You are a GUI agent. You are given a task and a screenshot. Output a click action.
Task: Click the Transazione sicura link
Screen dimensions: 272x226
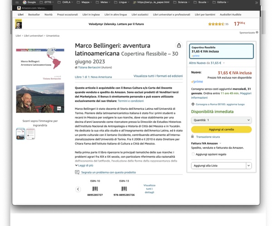(x=208, y=137)
